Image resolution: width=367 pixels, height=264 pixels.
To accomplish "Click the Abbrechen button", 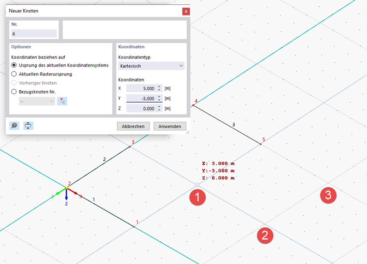I will tap(133, 126).
